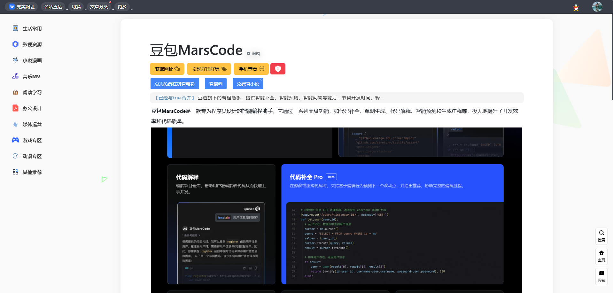Open the 小说漫画 sidebar category
The width and height of the screenshot is (613, 293).
pyautogui.click(x=27, y=60)
